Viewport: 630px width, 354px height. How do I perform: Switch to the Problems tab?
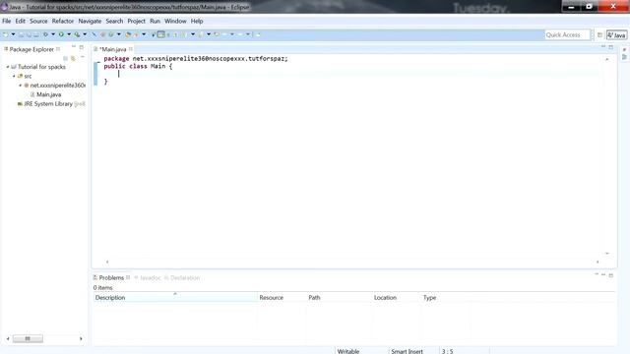coord(111,277)
